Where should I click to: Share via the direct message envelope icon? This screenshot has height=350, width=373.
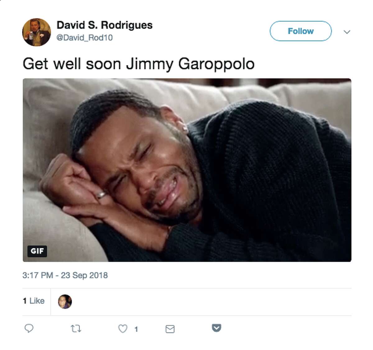[170, 329]
